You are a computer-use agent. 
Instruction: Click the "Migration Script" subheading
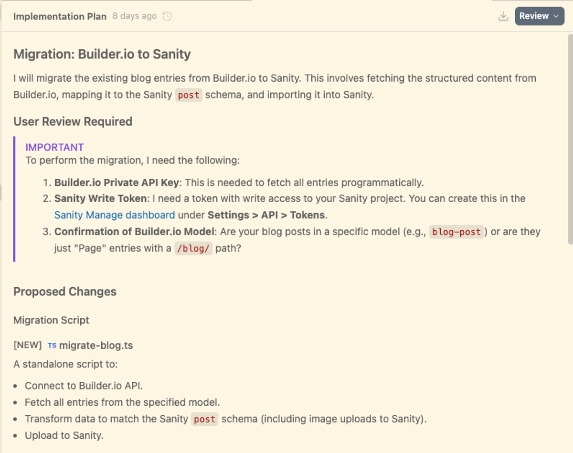[x=51, y=320]
